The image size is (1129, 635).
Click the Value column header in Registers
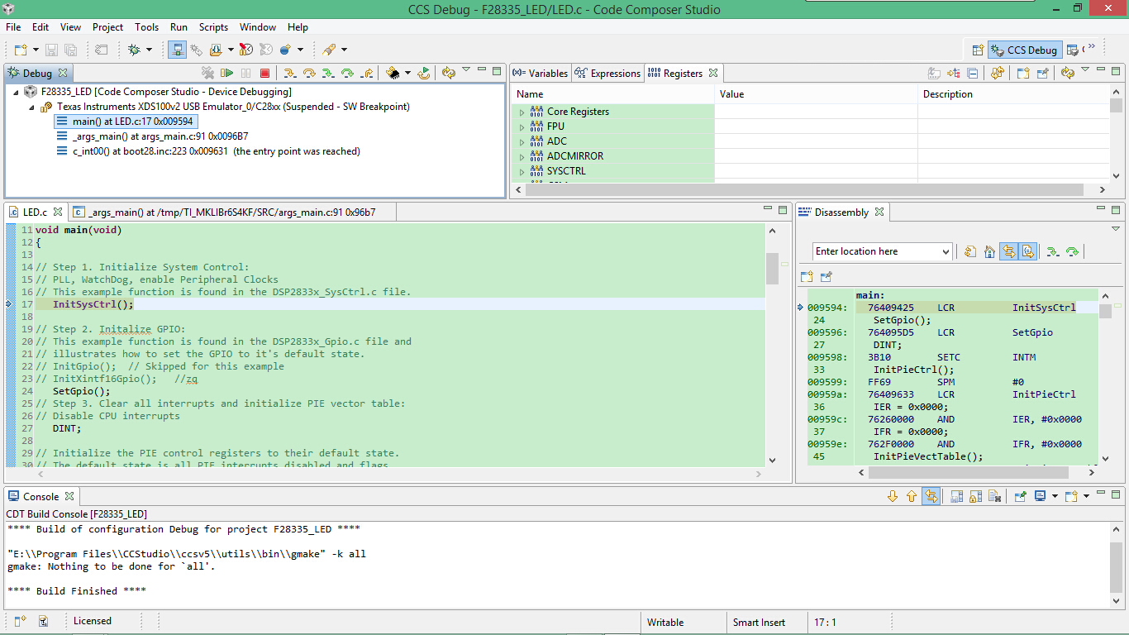coord(731,94)
